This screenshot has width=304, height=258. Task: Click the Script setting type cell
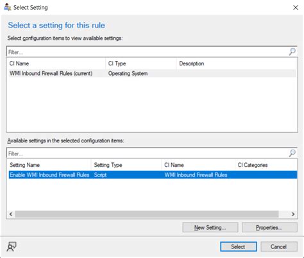(x=100, y=175)
